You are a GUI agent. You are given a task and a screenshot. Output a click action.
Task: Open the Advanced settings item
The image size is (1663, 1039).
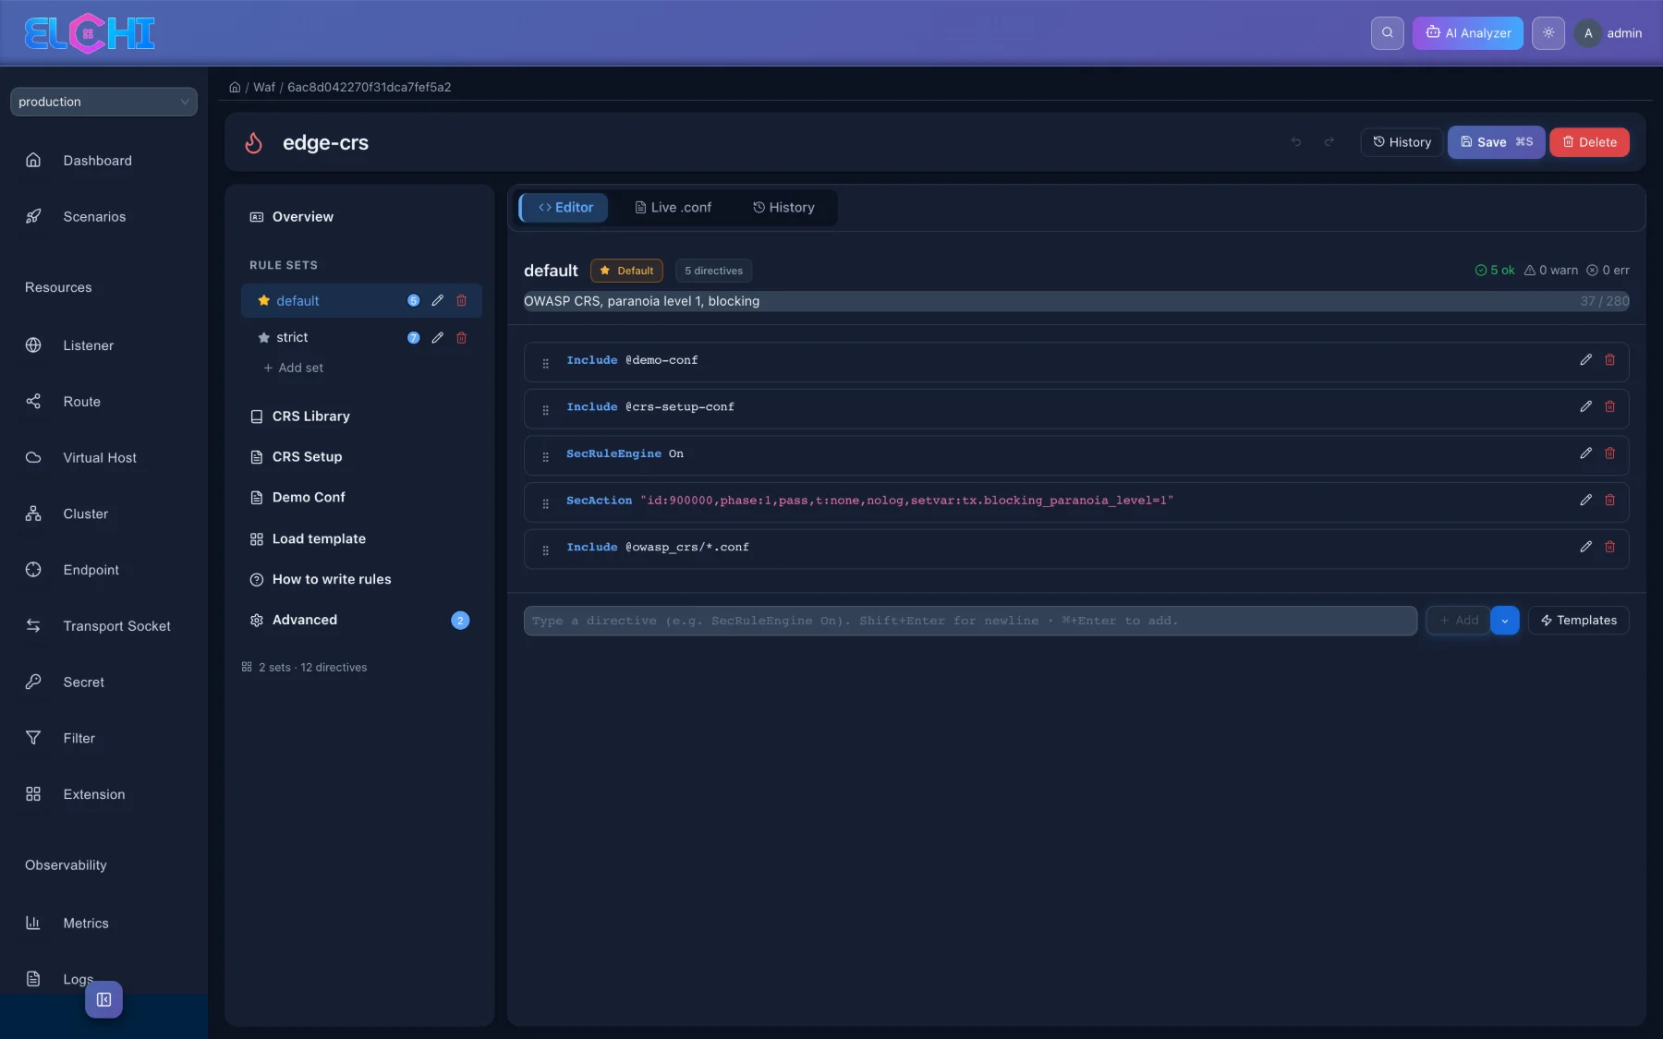pyautogui.click(x=358, y=620)
